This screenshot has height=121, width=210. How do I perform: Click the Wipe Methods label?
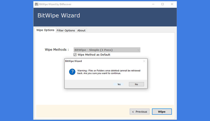pos(57,50)
